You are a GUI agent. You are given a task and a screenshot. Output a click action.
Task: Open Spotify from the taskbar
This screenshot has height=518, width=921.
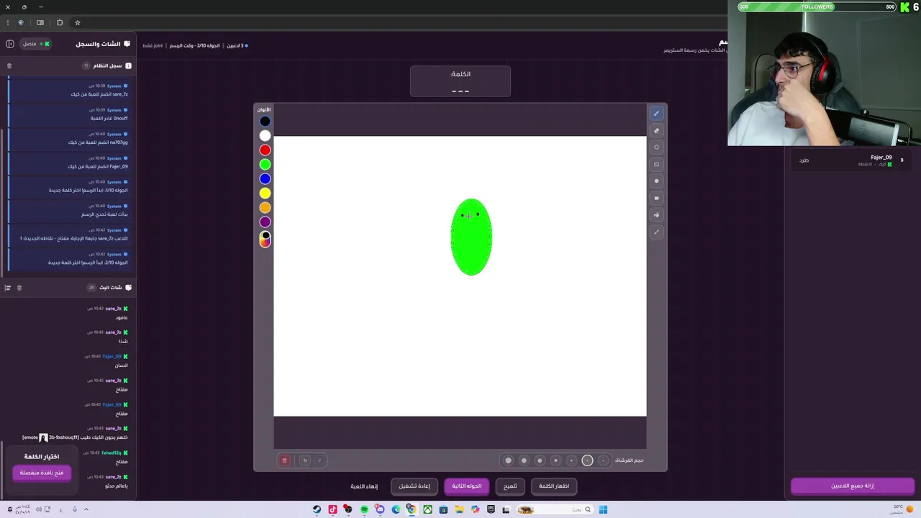tap(364, 509)
